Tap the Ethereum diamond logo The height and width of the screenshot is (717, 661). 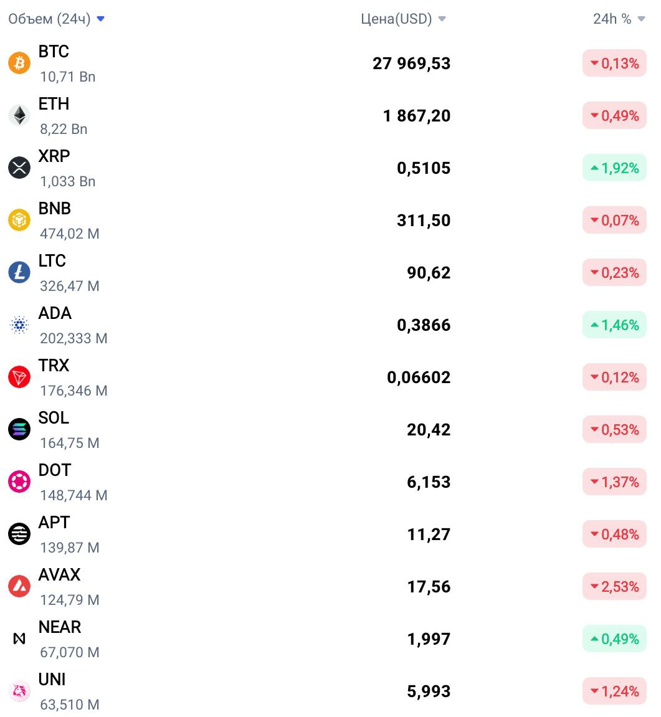19,115
